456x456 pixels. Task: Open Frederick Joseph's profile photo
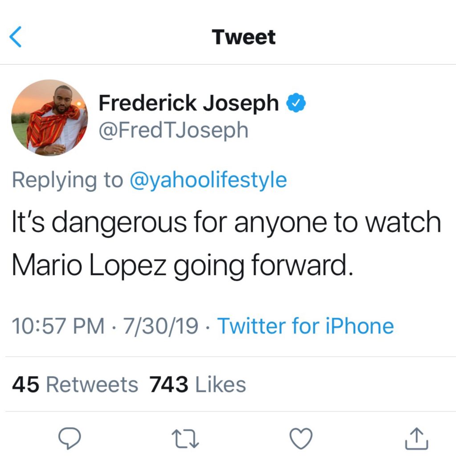point(49,118)
